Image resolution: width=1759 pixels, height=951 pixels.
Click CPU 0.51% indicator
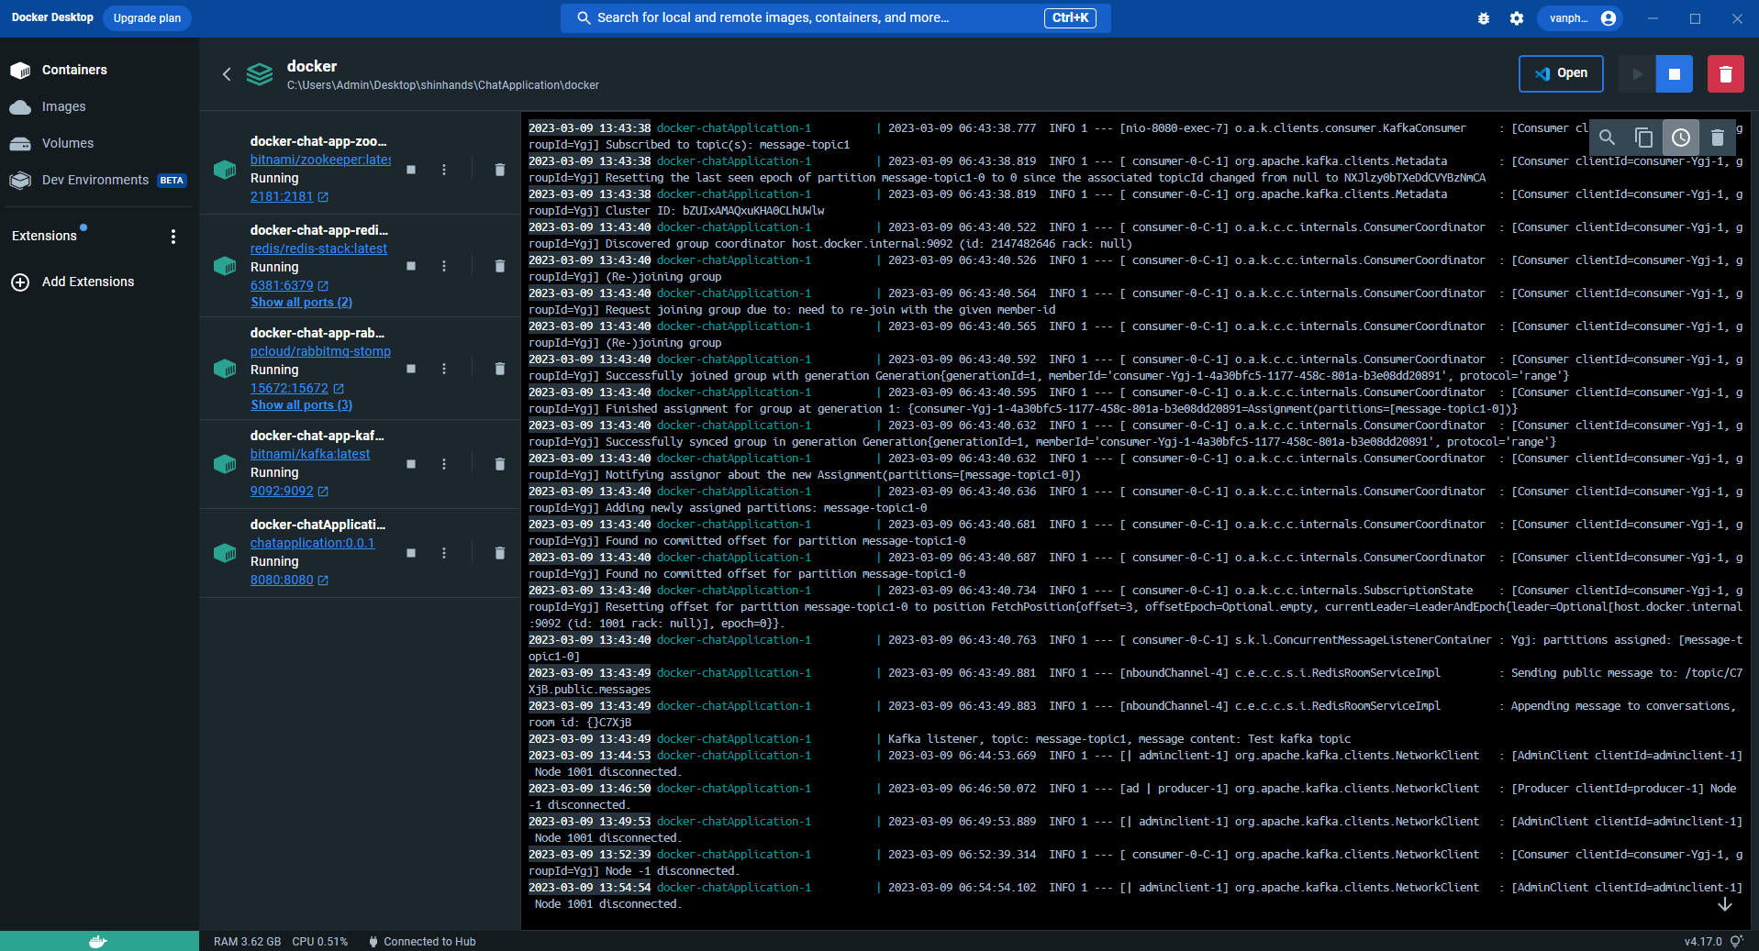pos(320,942)
